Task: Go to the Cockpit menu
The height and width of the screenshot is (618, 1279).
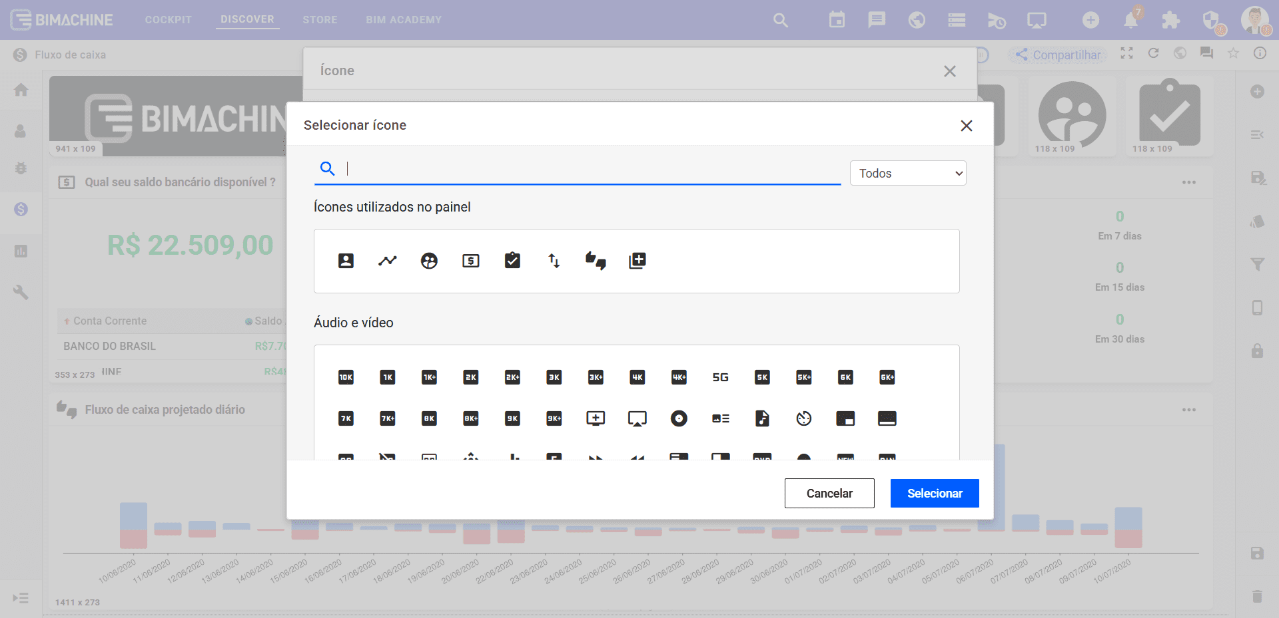Action: [168, 20]
